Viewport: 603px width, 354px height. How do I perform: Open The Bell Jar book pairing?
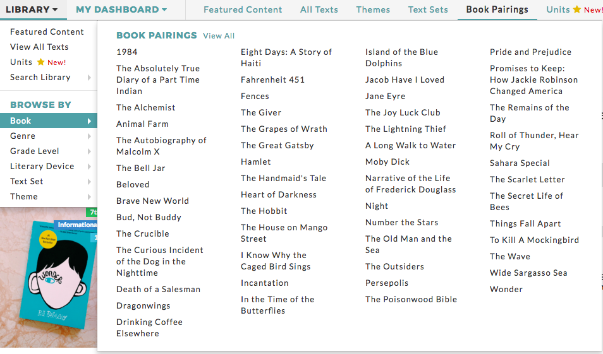(141, 168)
